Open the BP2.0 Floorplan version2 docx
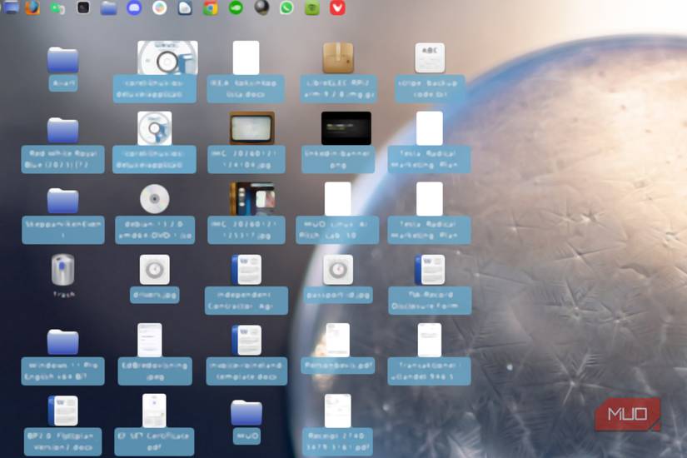 (62, 426)
